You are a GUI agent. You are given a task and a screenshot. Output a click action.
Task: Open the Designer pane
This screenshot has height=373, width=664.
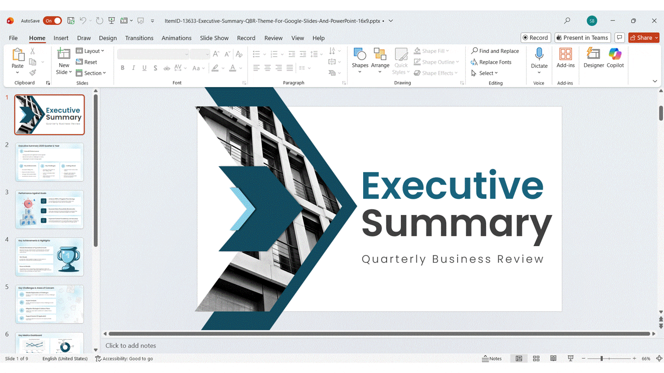pyautogui.click(x=593, y=58)
